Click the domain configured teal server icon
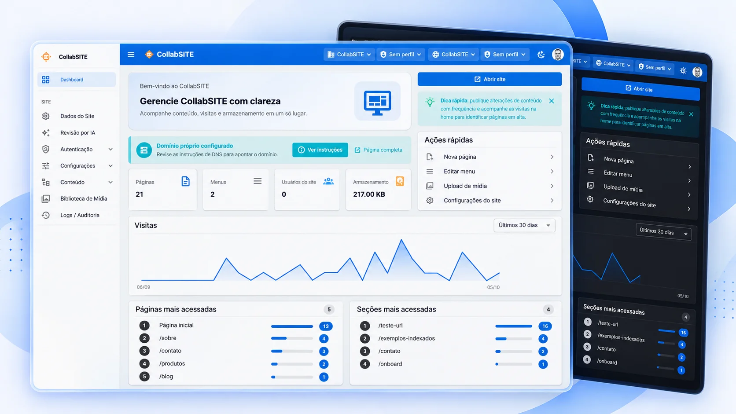This screenshot has width=736, height=414. pyautogui.click(x=144, y=150)
